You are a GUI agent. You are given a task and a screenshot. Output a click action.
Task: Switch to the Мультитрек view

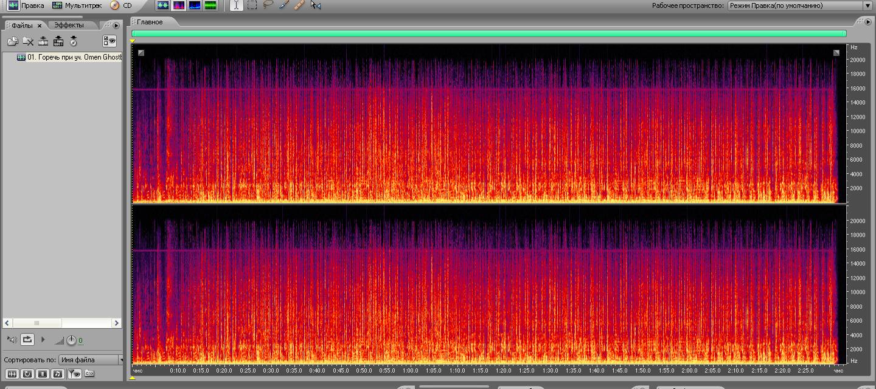(x=77, y=5)
